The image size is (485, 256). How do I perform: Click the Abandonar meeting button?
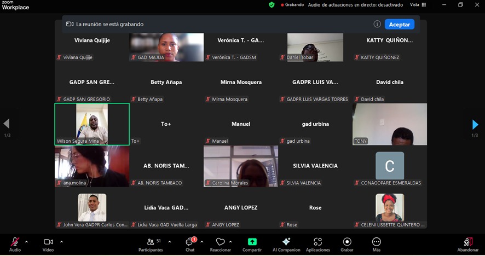[x=467, y=242]
